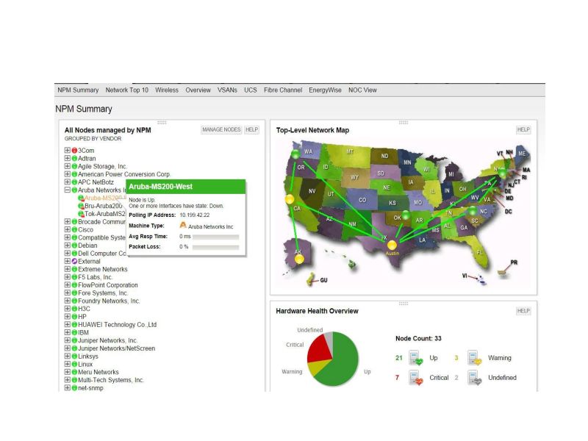The width and height of the screenshot is (588, 441).
Task: Expand the 3Com vendor group
Action: click(67, 150)
